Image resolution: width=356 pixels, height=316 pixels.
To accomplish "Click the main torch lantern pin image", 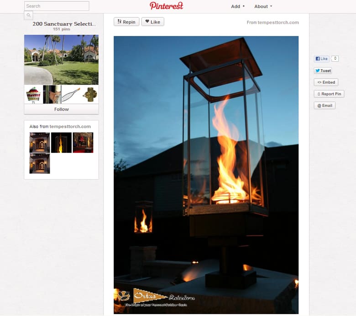I will [x=206, y=175].
